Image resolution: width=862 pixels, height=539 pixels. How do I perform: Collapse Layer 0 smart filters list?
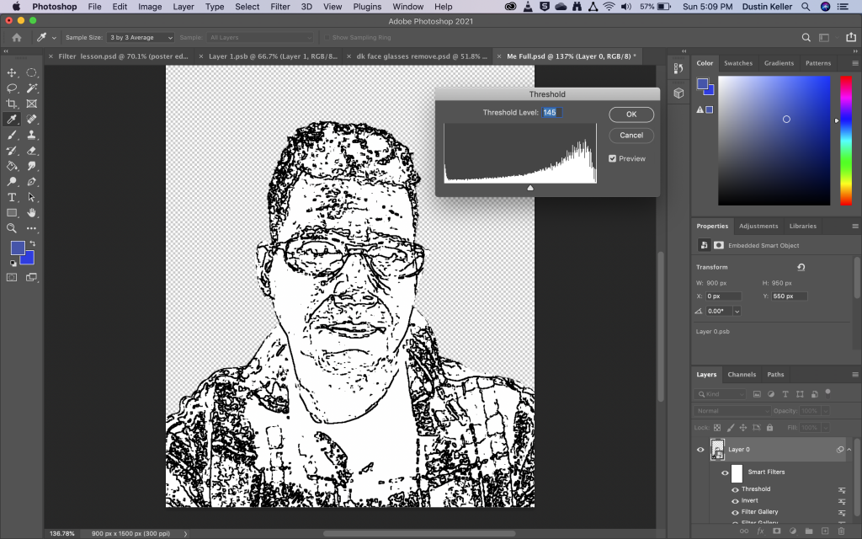(850, 450)
